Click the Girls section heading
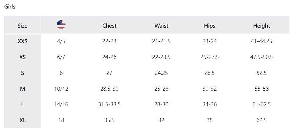 point(10,7)
